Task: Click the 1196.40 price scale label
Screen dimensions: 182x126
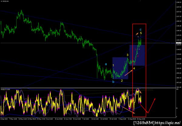Action: click(x=179, y=26)
